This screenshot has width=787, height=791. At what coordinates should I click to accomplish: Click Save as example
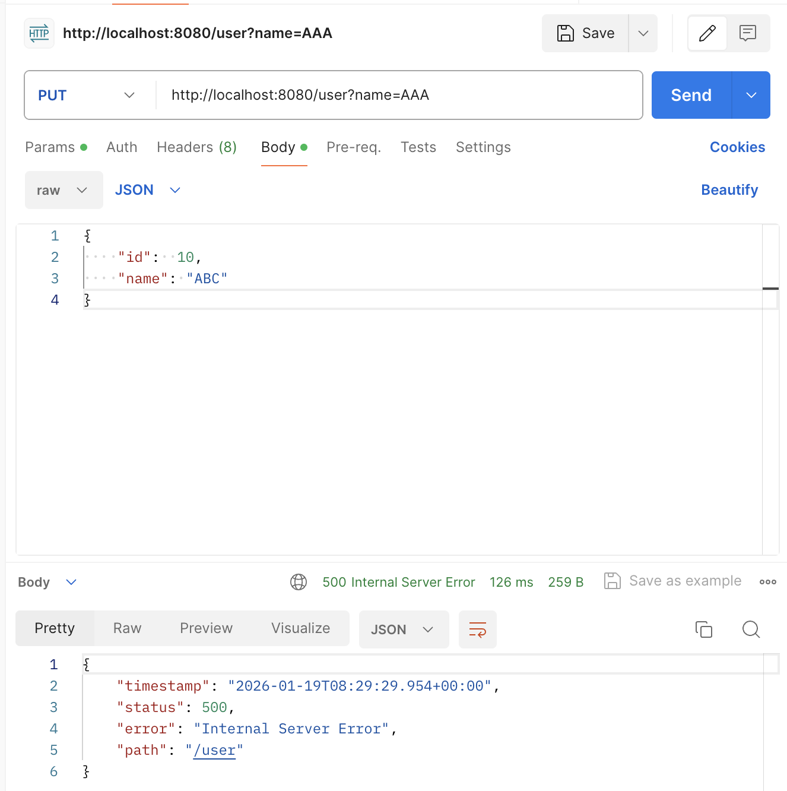click(686, 581)
